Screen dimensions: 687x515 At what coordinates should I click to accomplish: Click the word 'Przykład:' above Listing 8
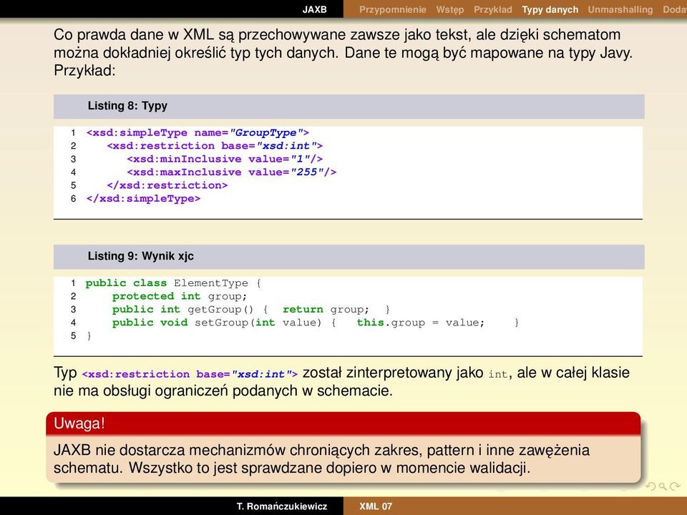84,71
